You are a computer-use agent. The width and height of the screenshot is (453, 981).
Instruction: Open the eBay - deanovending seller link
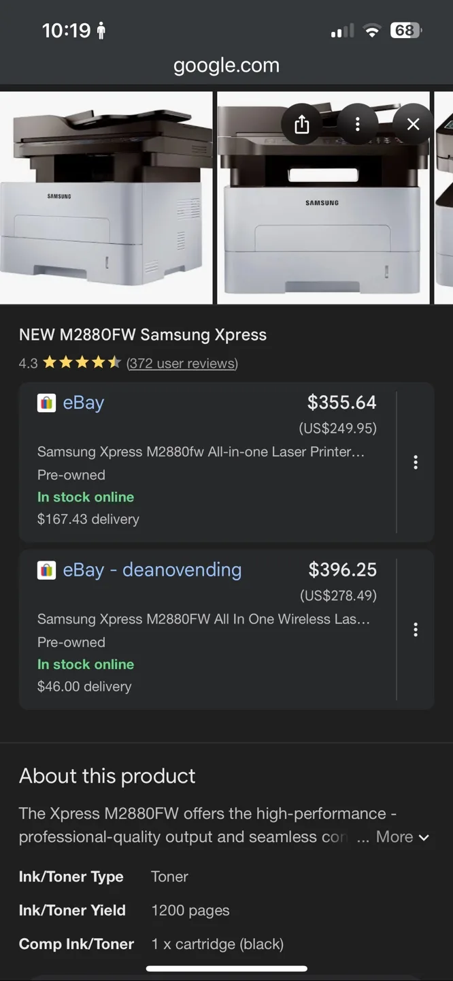click(x=152, y=570)
